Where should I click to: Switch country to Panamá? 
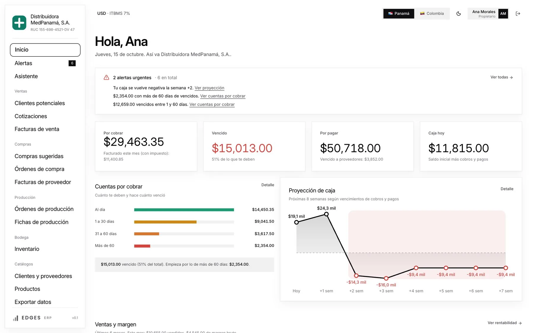click(399, 14)
